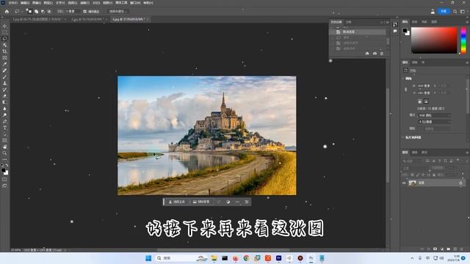Open the 8 位/通道 bit depth dropdown
470x264 pixels.
coord(435,122)
